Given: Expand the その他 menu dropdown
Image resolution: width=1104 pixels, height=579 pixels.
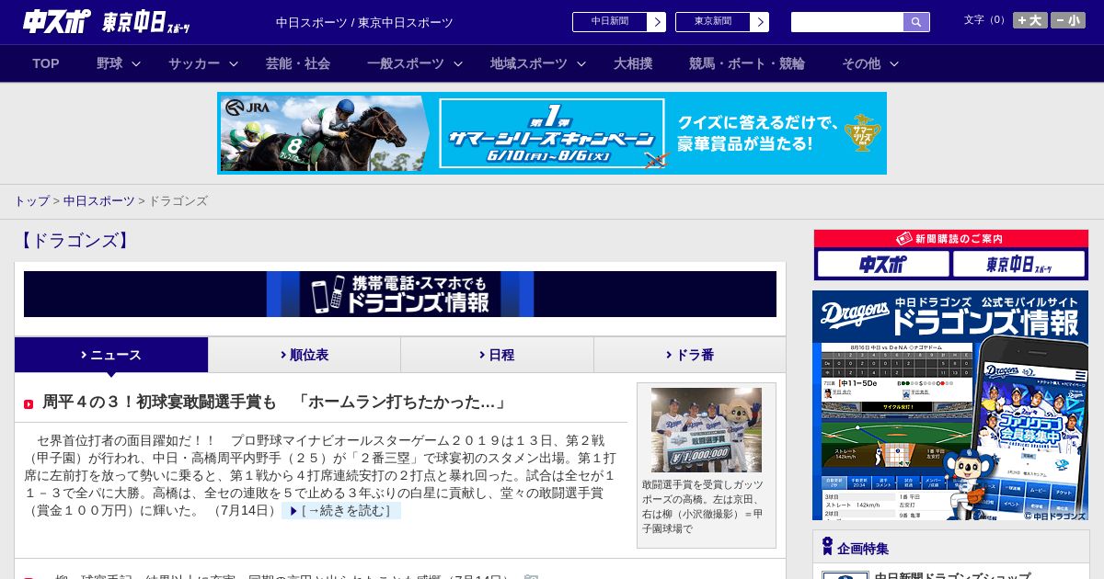Looking at the screenshot, I should 870,63.
